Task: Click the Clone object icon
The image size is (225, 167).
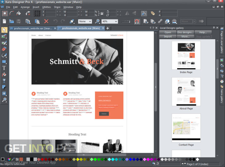Action: pos(72,21)
